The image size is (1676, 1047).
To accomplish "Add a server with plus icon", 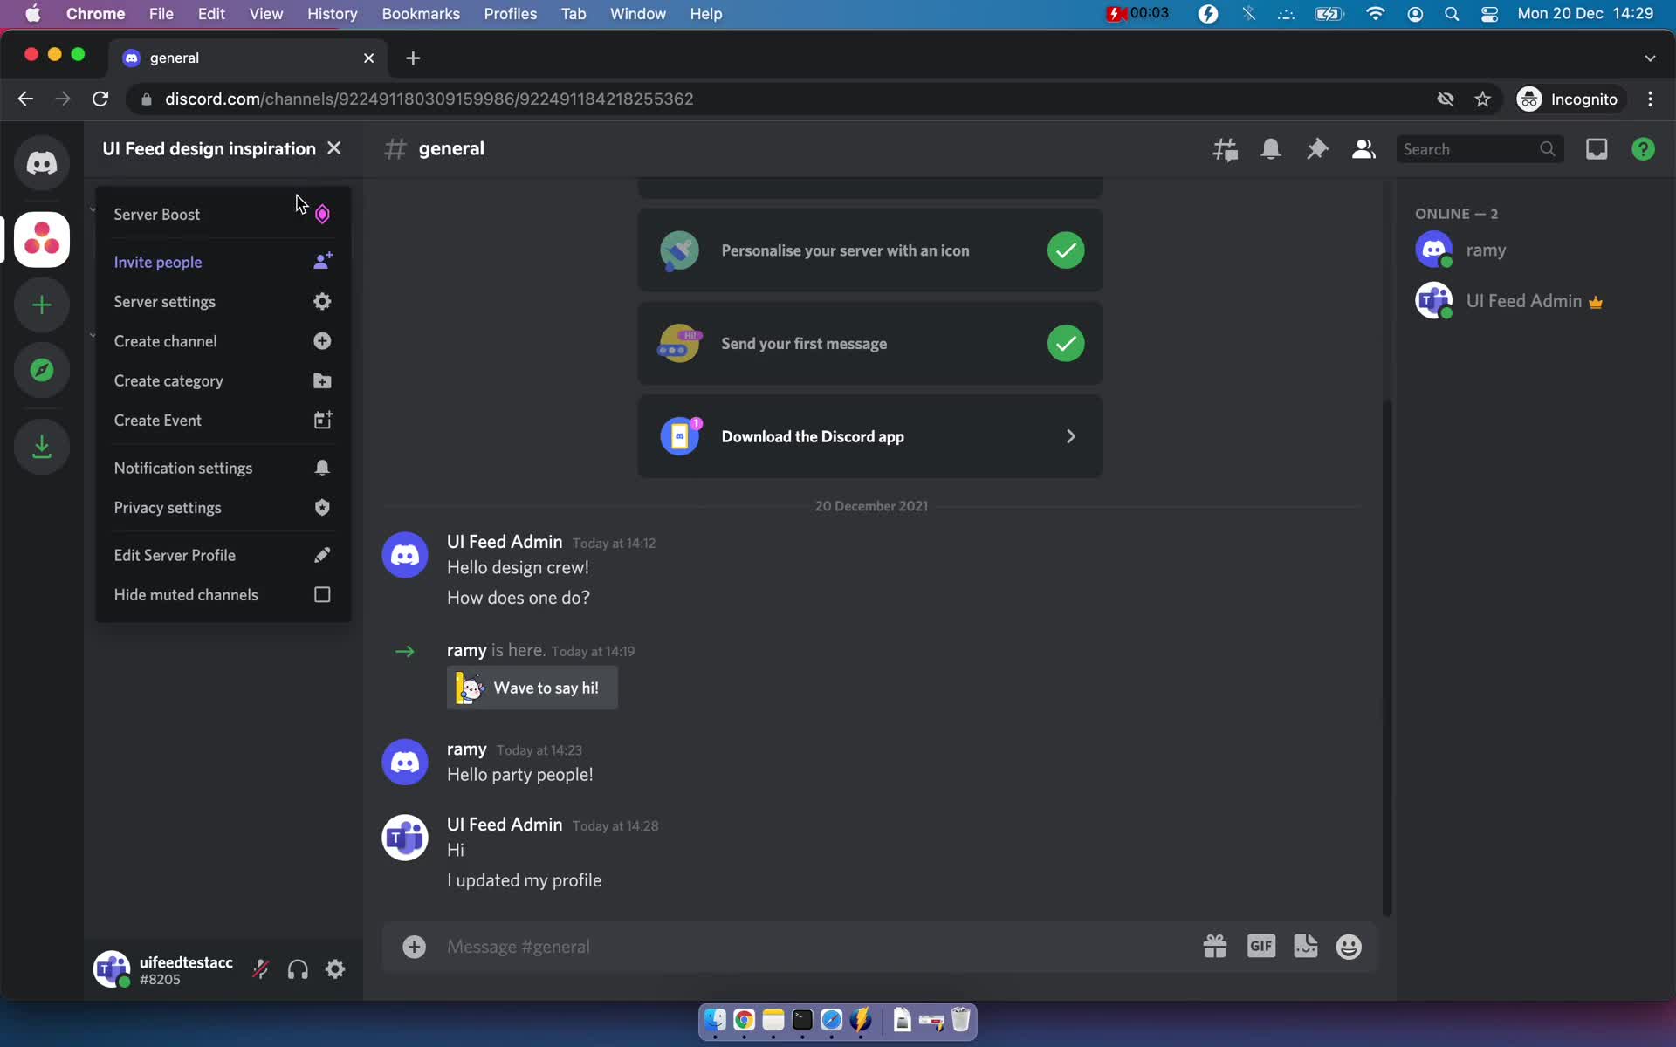I will (x=41, y=305).
